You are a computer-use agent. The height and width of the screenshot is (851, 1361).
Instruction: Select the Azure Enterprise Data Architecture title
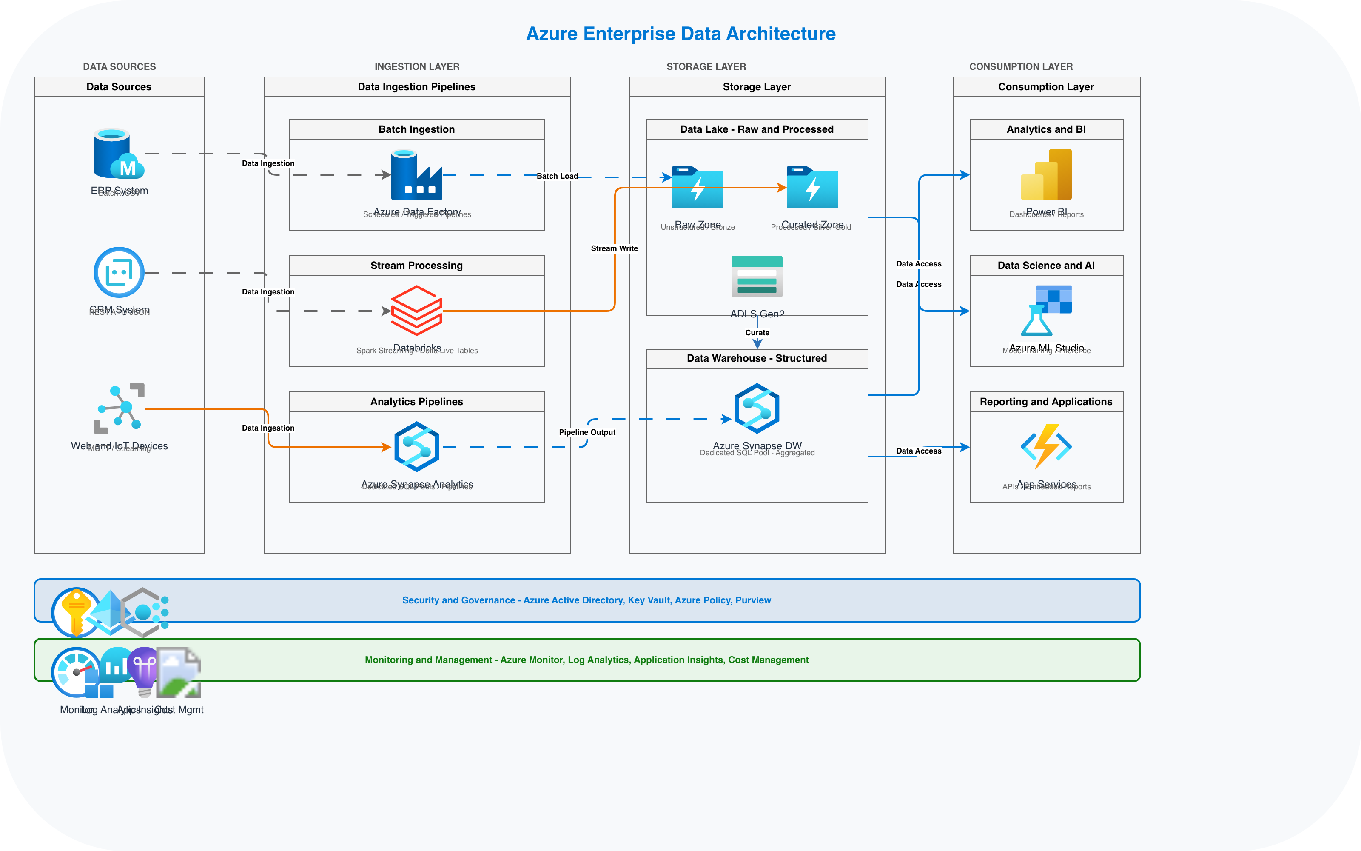click(680, 34)
